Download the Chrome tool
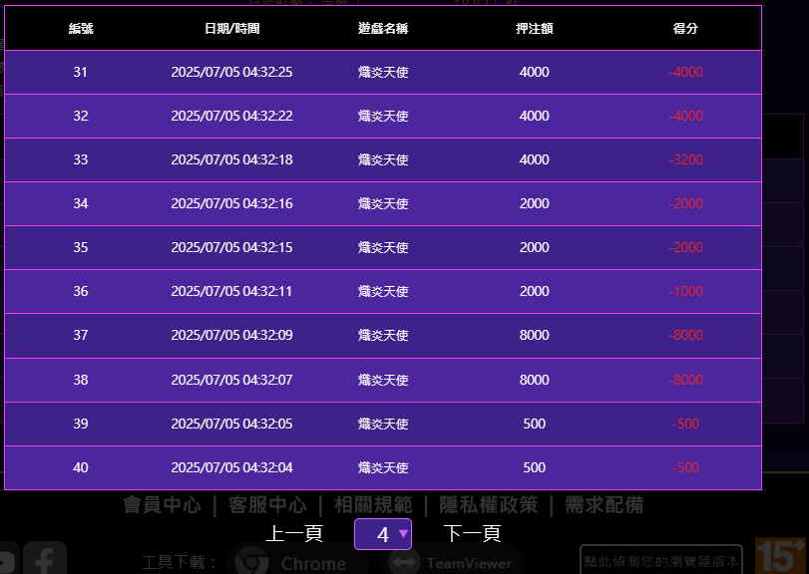This screenshot has height=574, width=809. pos(297,563)
